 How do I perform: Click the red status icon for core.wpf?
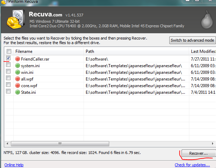18,85
